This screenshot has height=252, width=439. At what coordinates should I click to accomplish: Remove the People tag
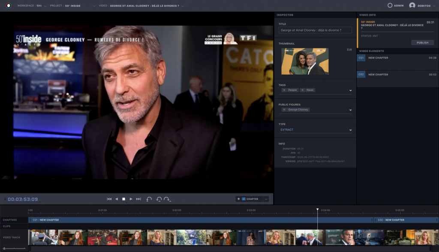284,90
